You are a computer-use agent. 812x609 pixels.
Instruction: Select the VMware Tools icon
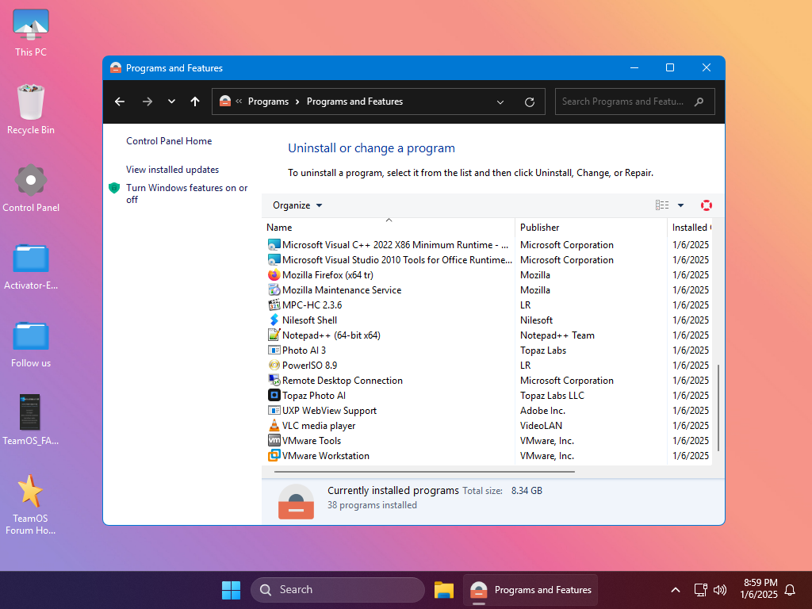click(x=274, y=440)
